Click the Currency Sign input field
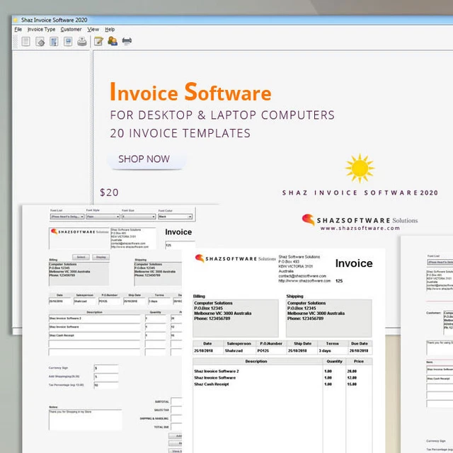The height and width of the screenshot is (453, 453). tap(106, 368)
